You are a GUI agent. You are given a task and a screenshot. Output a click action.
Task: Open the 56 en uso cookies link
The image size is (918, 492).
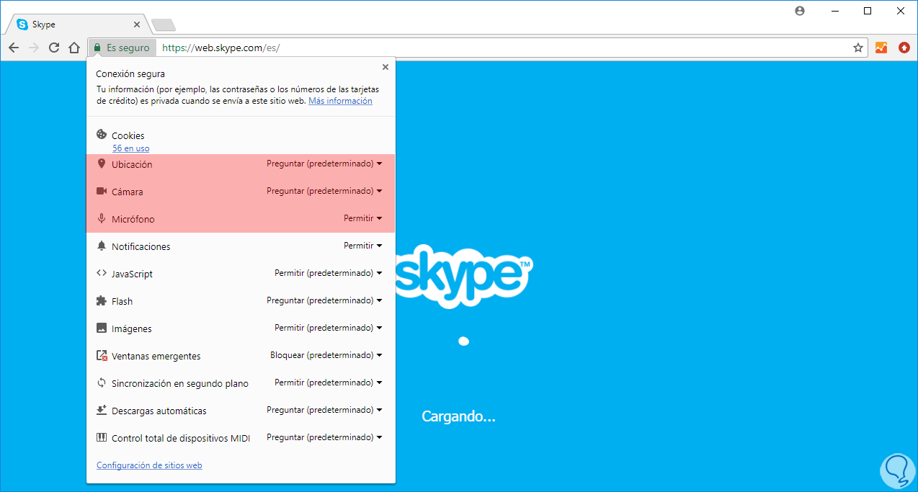[x=130, y=148]
